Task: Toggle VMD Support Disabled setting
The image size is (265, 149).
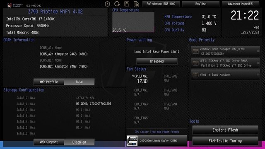Action: (x=79, y=142)
